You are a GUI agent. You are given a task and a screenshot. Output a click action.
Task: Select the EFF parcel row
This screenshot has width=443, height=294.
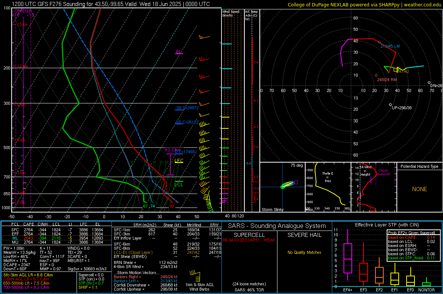coord(57,234)
